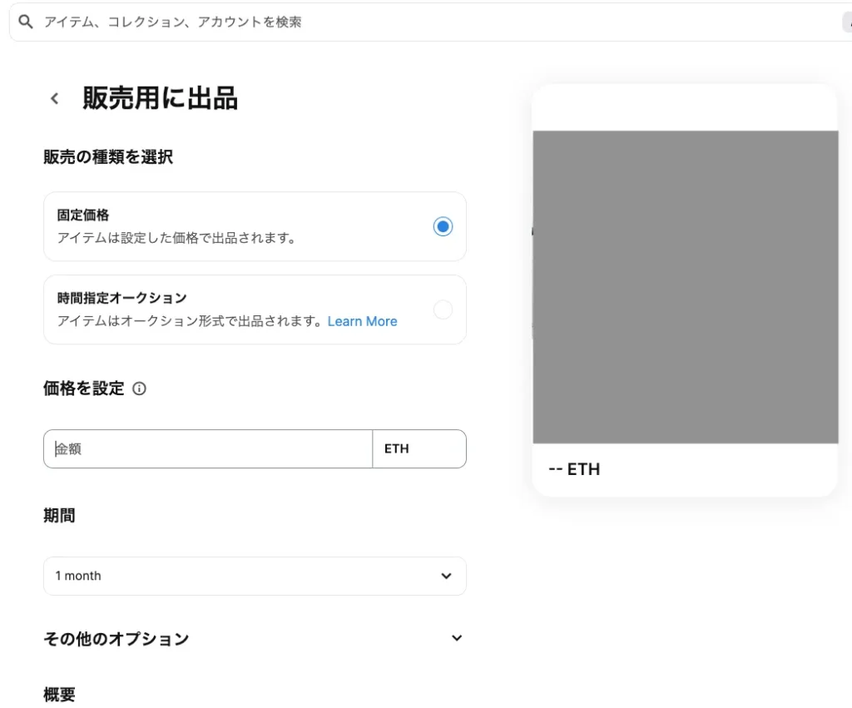Open the Learn More link

point(362,321)
